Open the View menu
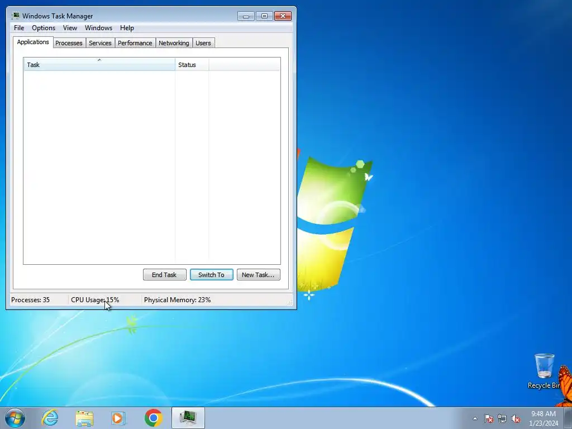 [70, 28]
